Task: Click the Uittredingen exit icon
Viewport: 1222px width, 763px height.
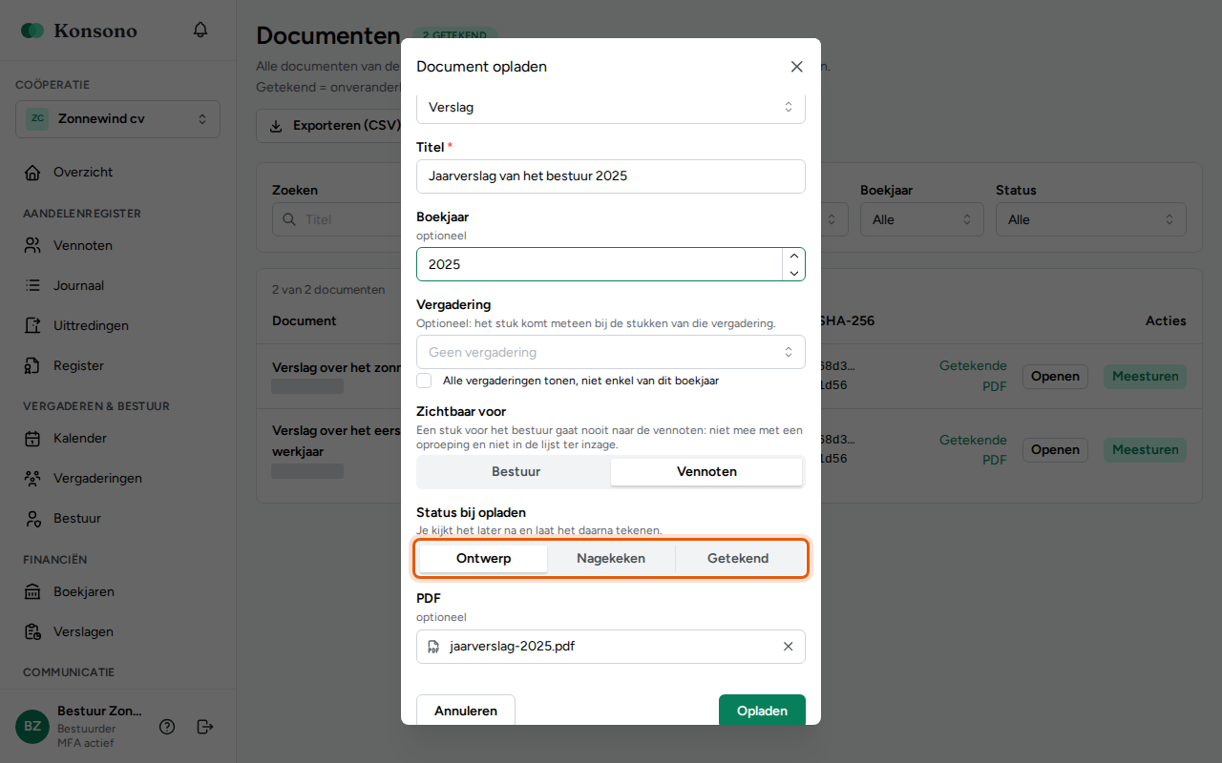Action: coord(32,326)
